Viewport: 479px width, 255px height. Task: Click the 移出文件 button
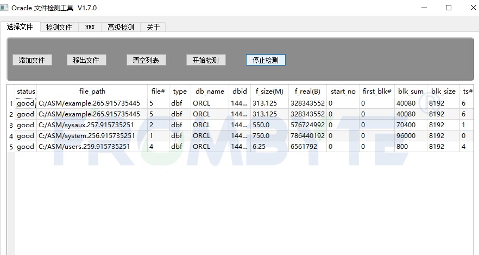(x=86, y=60)
